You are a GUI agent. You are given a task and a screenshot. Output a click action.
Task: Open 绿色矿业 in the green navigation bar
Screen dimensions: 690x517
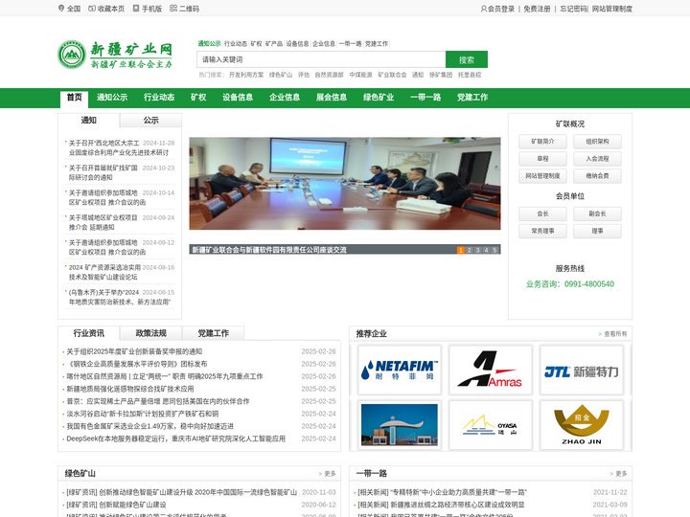pyautogui.click(x=379, y=98)
